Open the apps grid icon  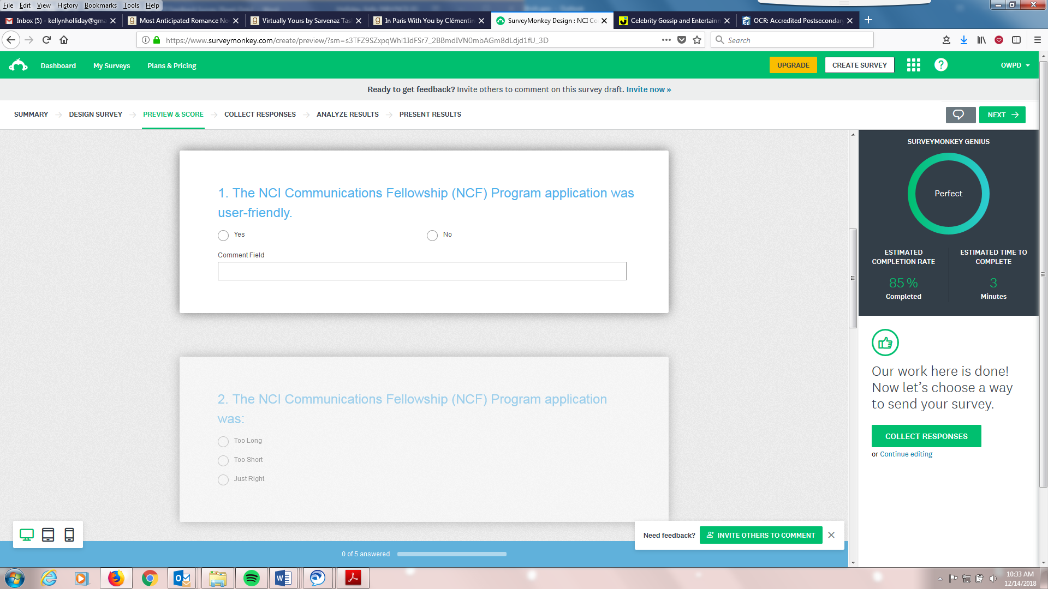point(913,65)
